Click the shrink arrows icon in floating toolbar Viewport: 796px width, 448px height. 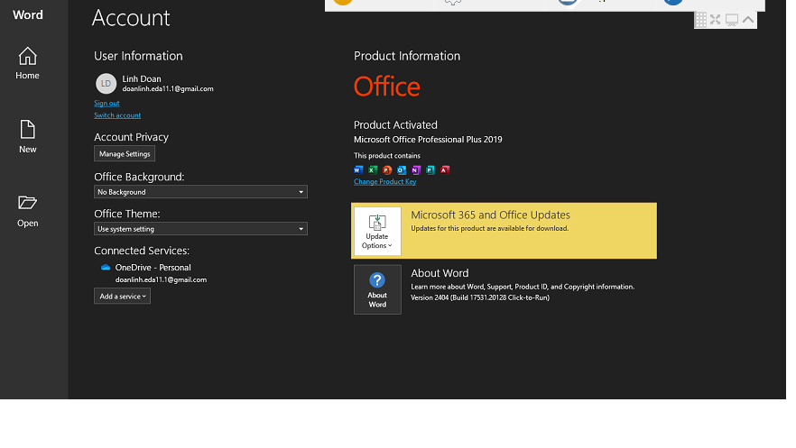click(x=716, y=20)
